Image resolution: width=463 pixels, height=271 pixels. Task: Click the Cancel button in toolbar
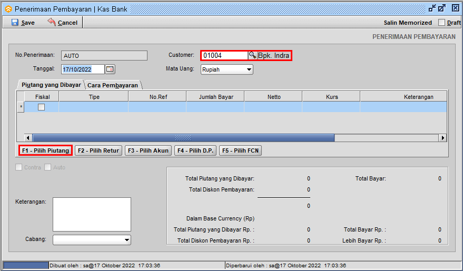click(62, 23)
